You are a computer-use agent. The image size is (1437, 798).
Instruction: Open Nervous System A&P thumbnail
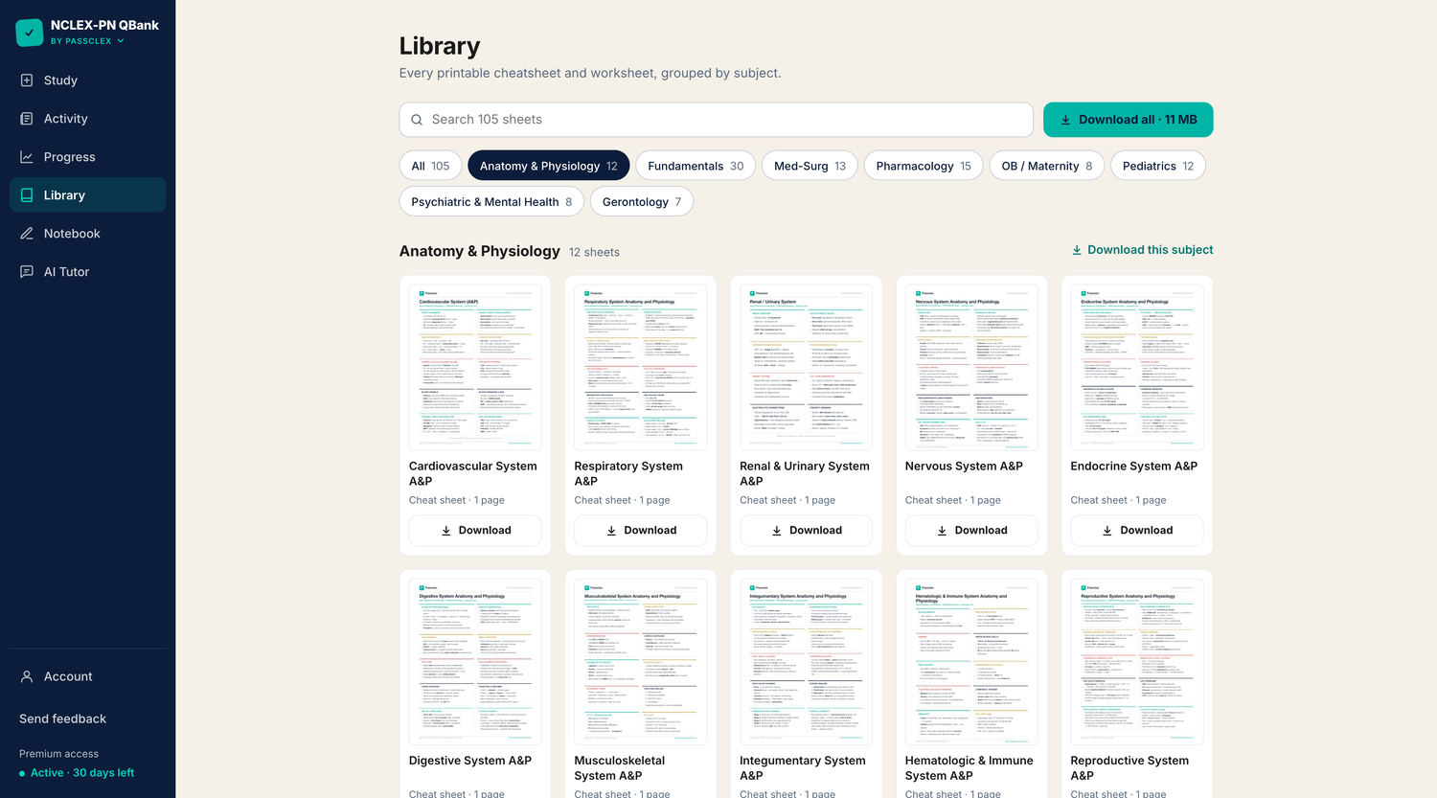pyautogui.click(x=971, y=367)
